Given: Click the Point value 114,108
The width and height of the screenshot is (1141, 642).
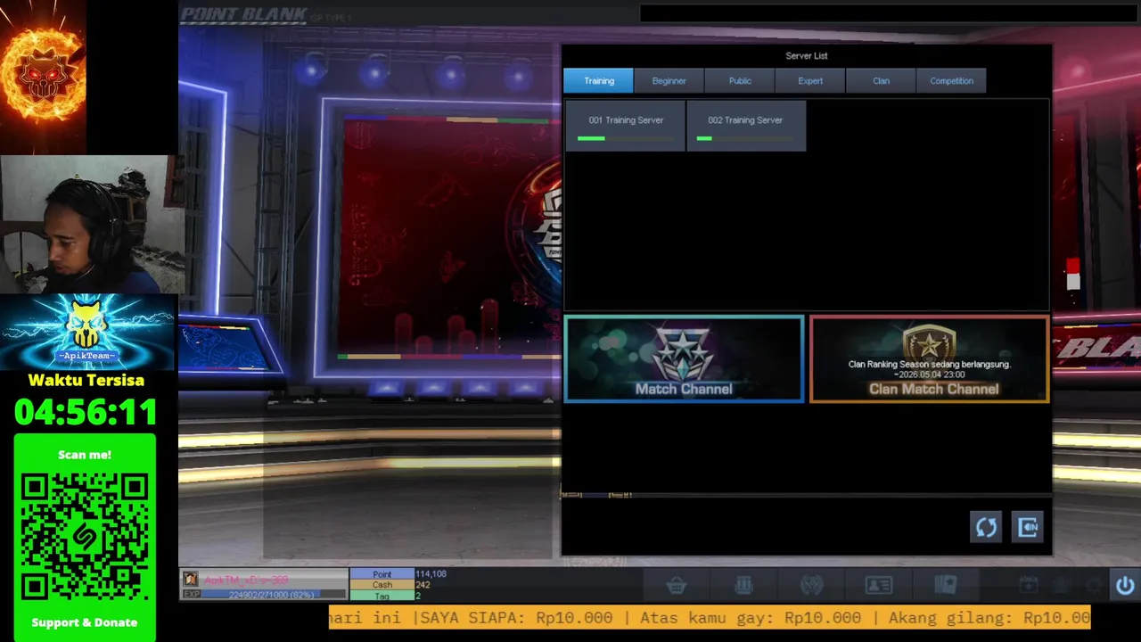Looking at the screenshot, I should [431, 574].
